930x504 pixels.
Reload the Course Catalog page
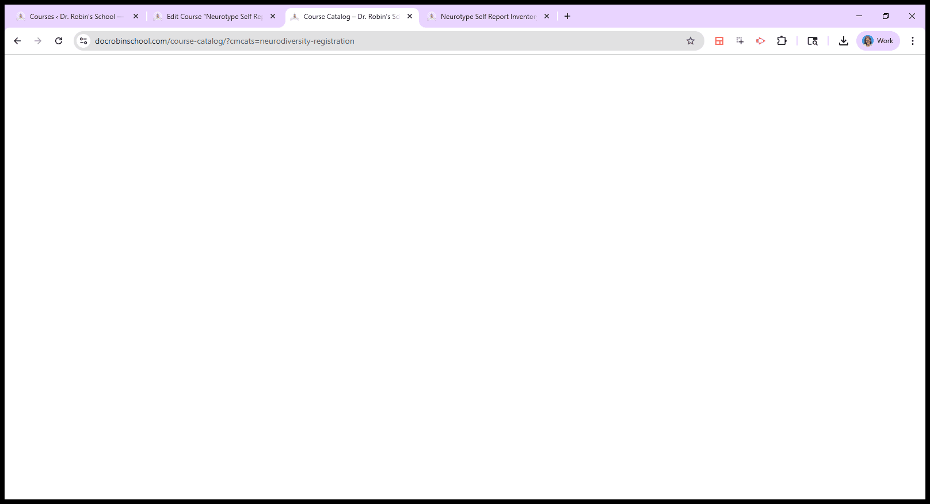(x=59, y=41)
